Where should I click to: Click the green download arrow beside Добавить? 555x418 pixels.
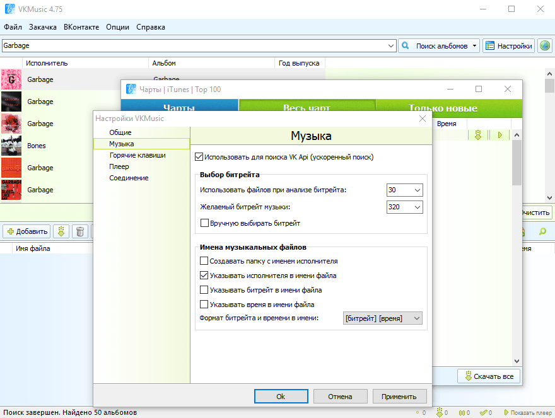61,231
